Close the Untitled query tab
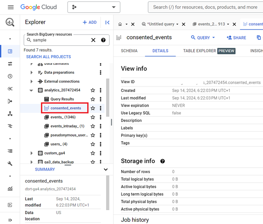 (x=184, y=24)
